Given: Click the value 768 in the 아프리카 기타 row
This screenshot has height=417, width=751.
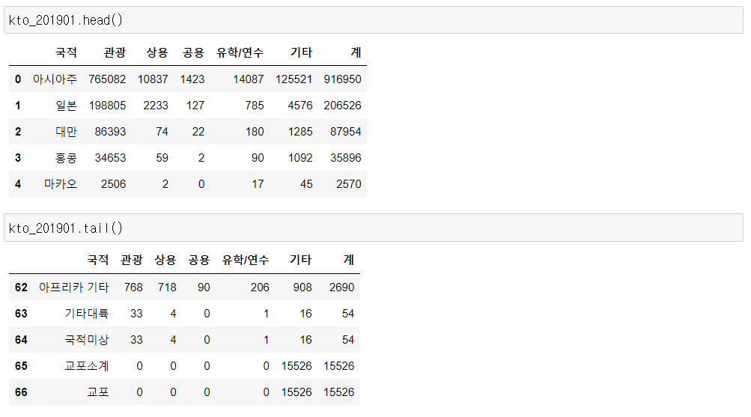Looking at the screenshot, I should tap(133, 287).
